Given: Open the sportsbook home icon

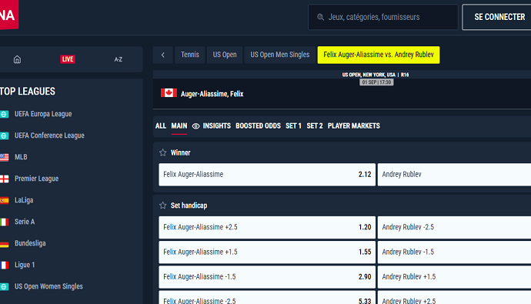Looking at the screenshot, I should click(17, 59).
